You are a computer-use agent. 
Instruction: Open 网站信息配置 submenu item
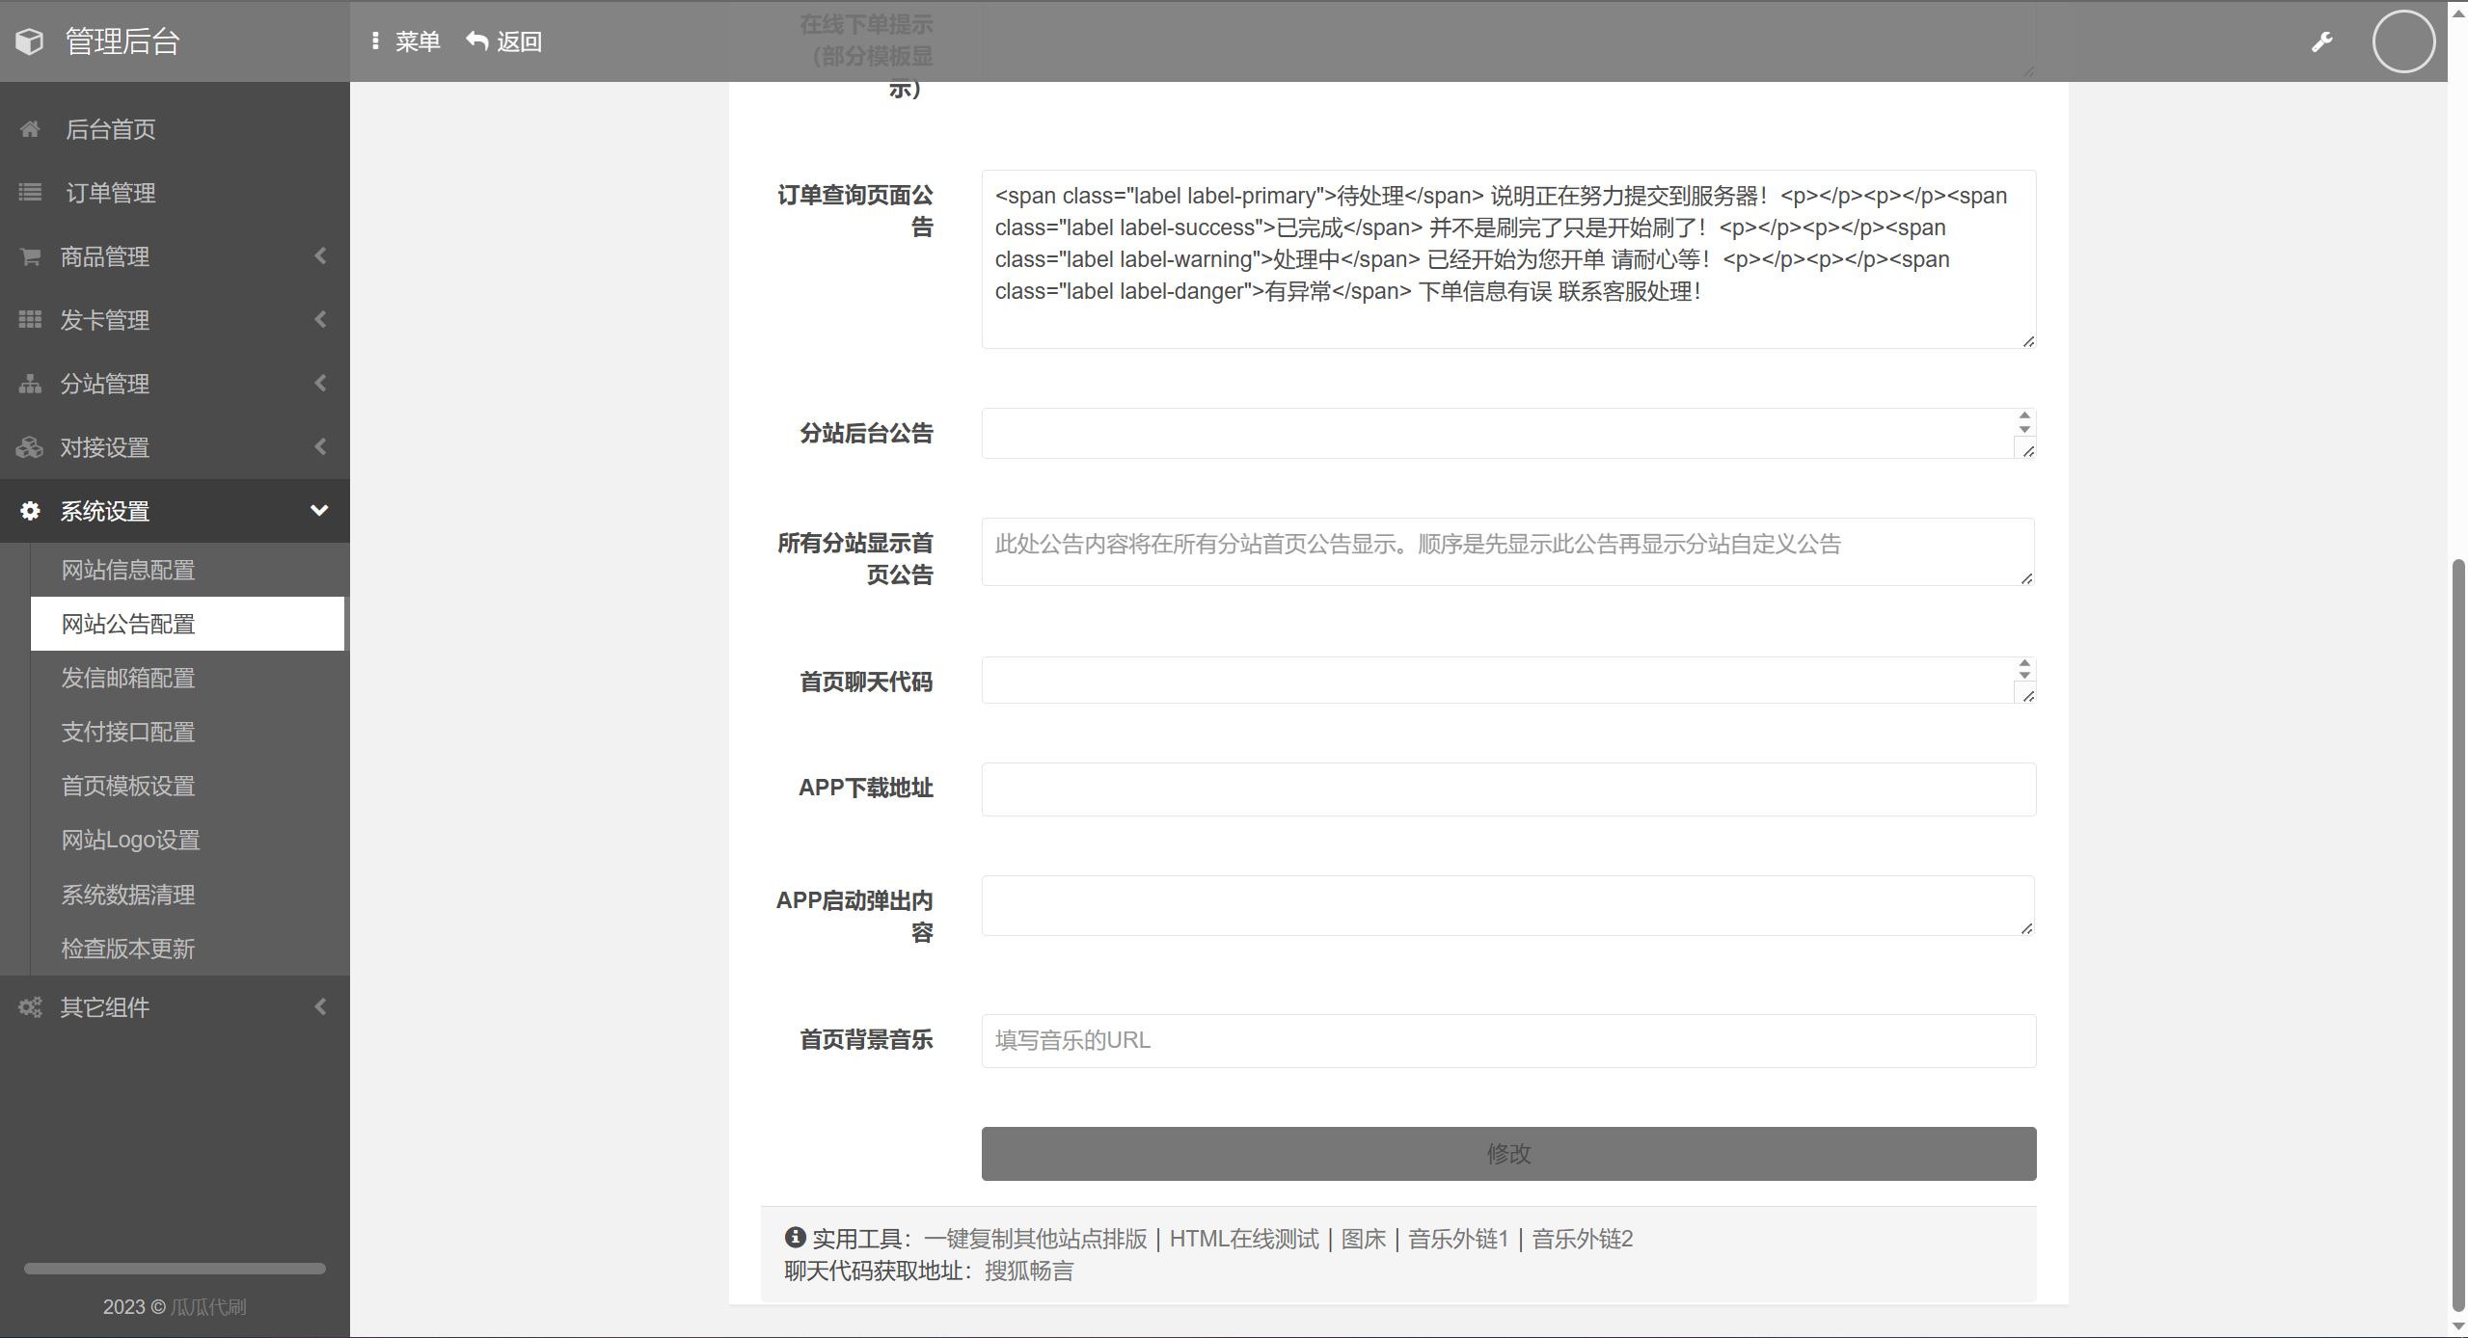click(x=128, y=571)
